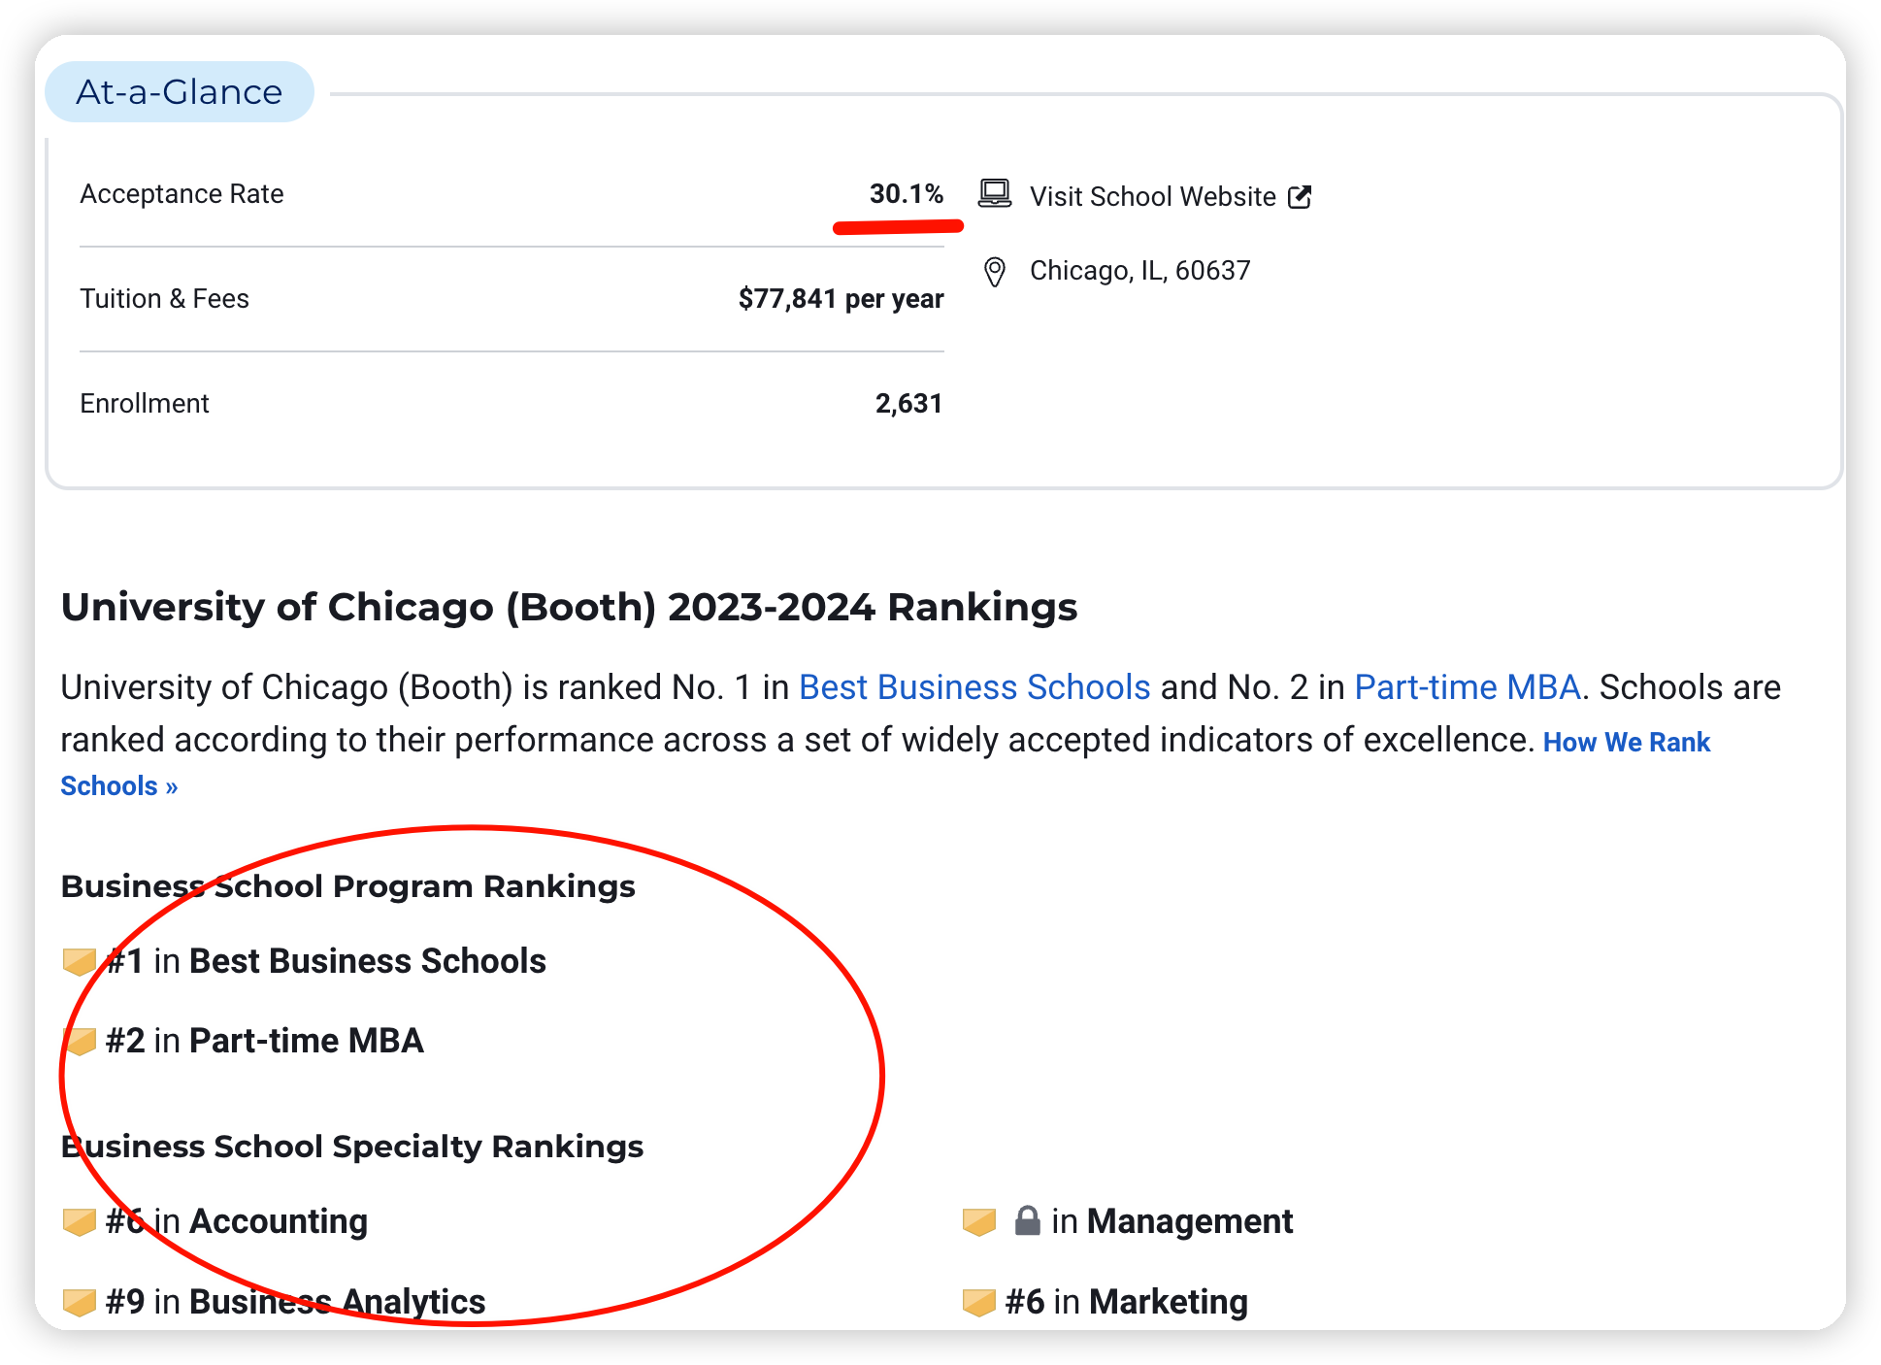Click the Chicago, IL, 60637 address text
The image size is (1881, 1365).
pos(1140,271)
